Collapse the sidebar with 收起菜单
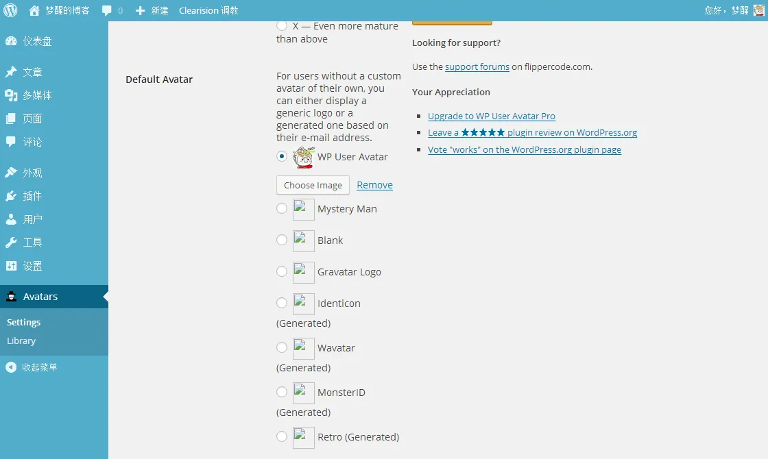Viewport: 768px width, 459px height. pyautogui.click(x=39, y=367)
